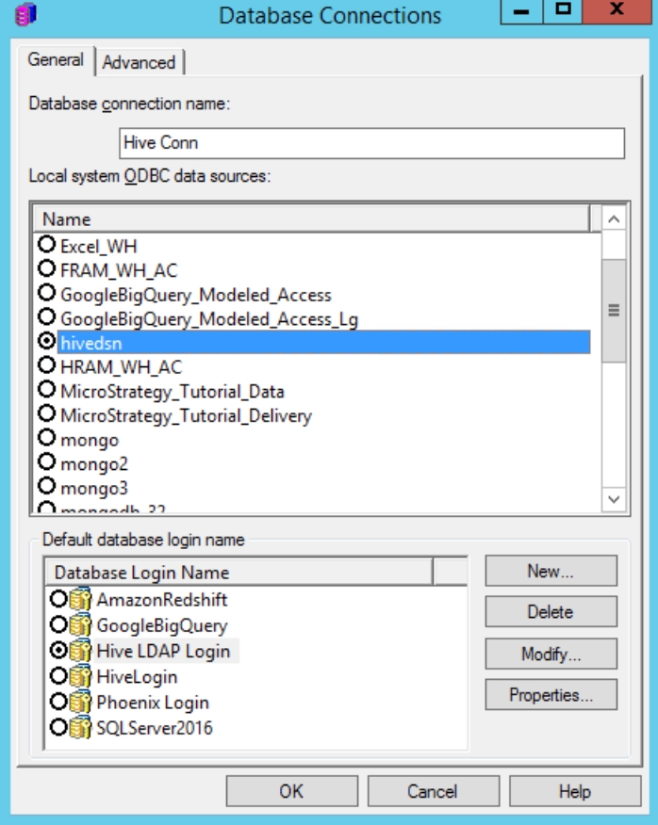Open the Advanced tab
The width and height of the screenshot is (658, 825).
pos(140,62)
